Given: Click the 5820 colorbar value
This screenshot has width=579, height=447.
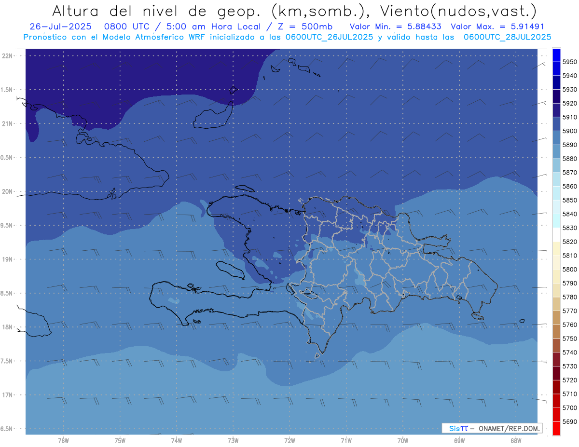Looking at the screenshot, I should click(x=570, y=242).
